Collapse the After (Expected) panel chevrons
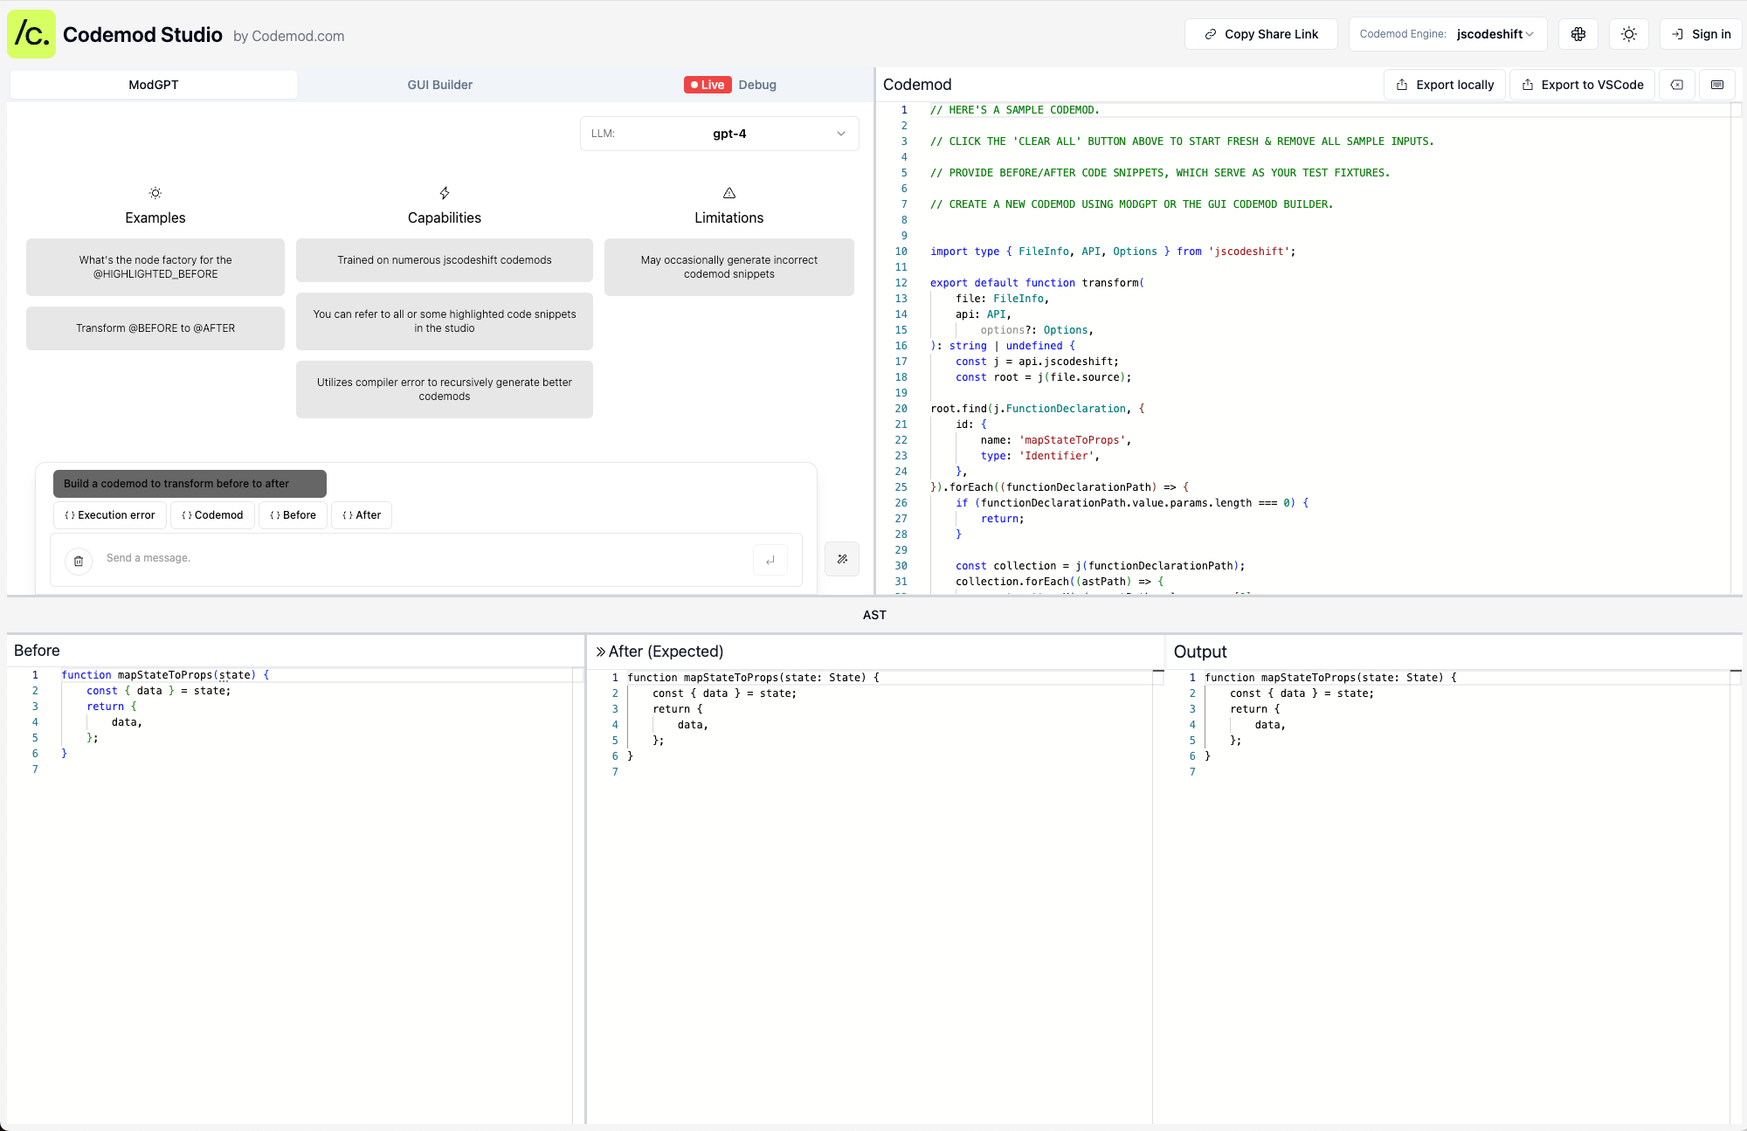 (x=600, y=652)
